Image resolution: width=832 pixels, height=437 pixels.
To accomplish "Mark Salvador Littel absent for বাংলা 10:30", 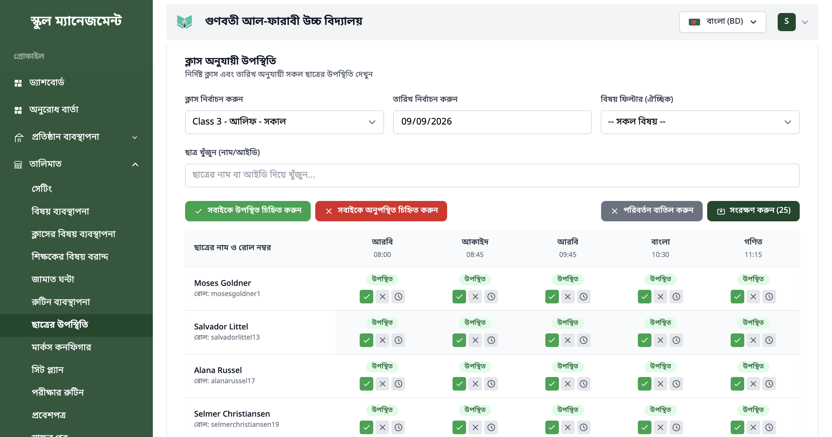I will click(660, 340).
